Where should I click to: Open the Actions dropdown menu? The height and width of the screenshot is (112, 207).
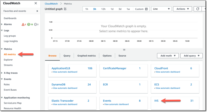(182, 9)
